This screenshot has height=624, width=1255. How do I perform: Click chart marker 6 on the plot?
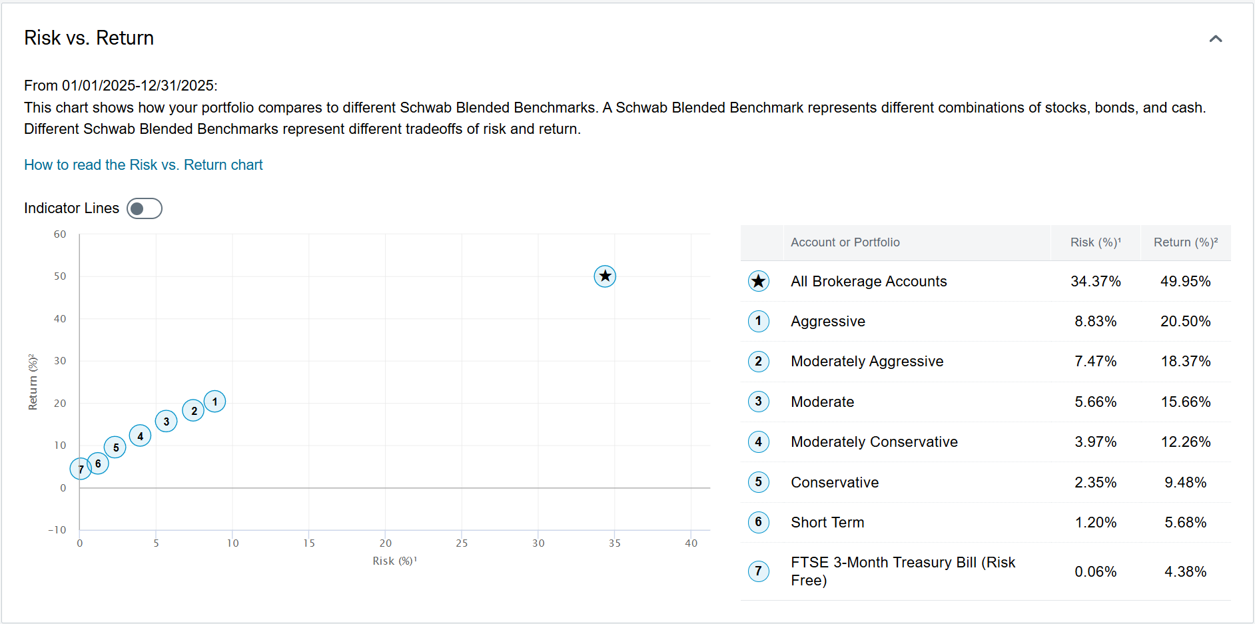99,464
